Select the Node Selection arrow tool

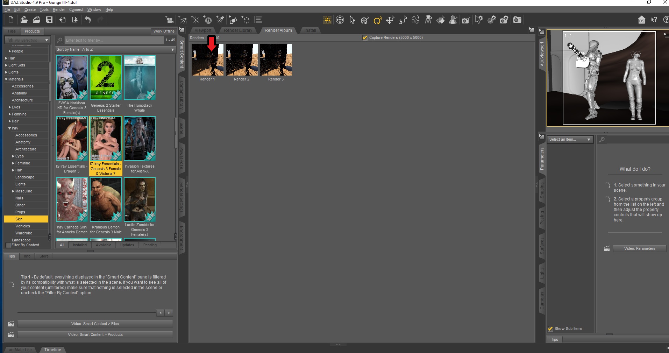coord(352,20)
